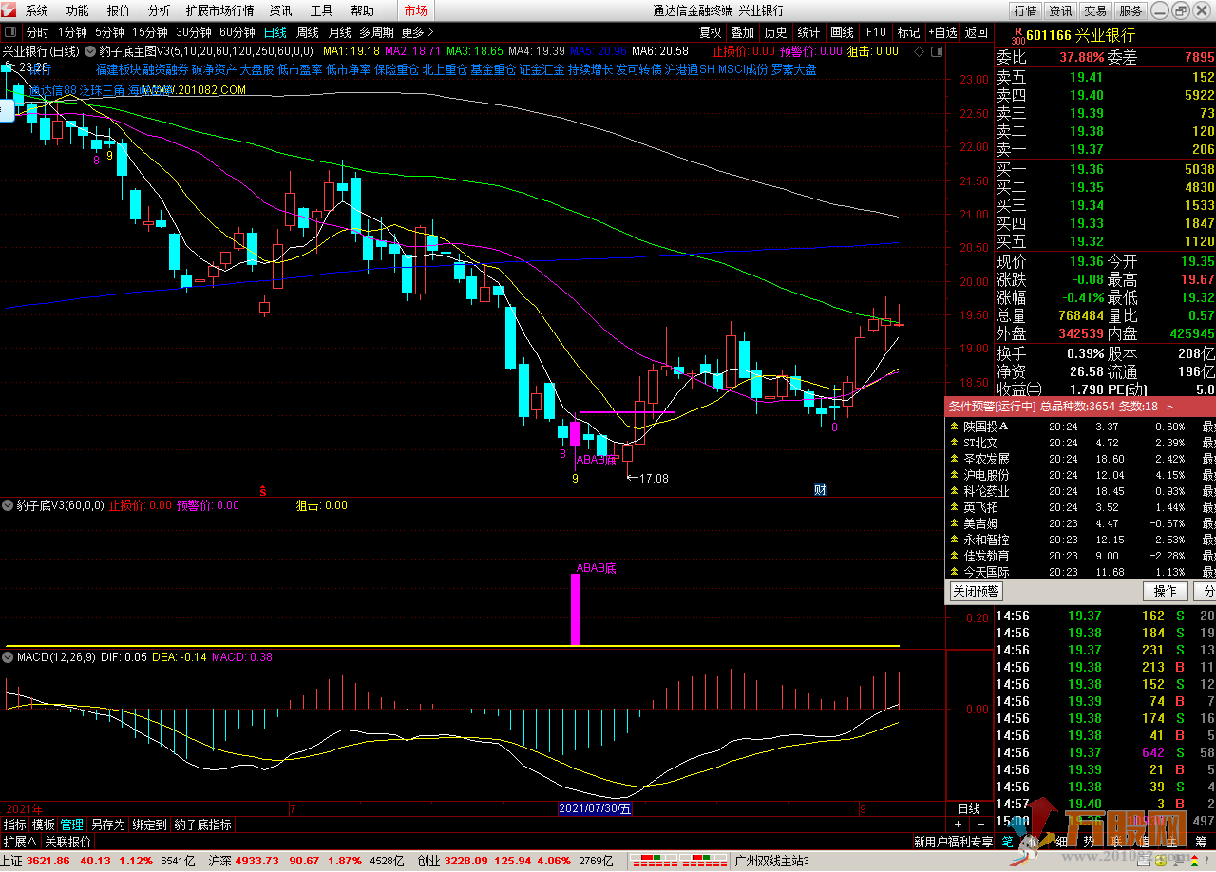Open the 帮助 menu
Image resolution: width=1216 pixels, height=872 pixels.
[x=362, y=10]
